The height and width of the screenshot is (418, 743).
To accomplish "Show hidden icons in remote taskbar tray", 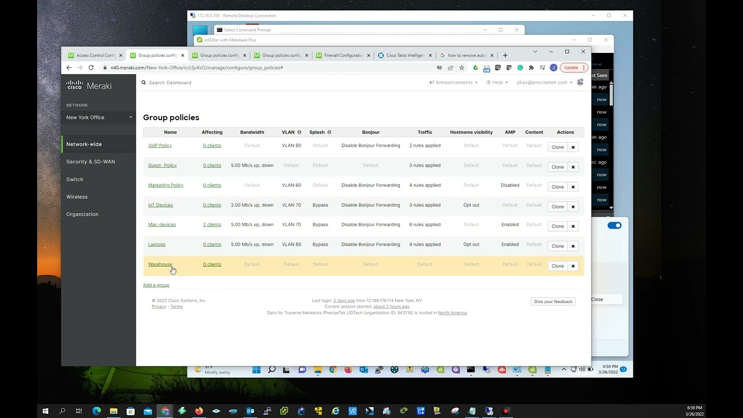I will pos(564,370).
